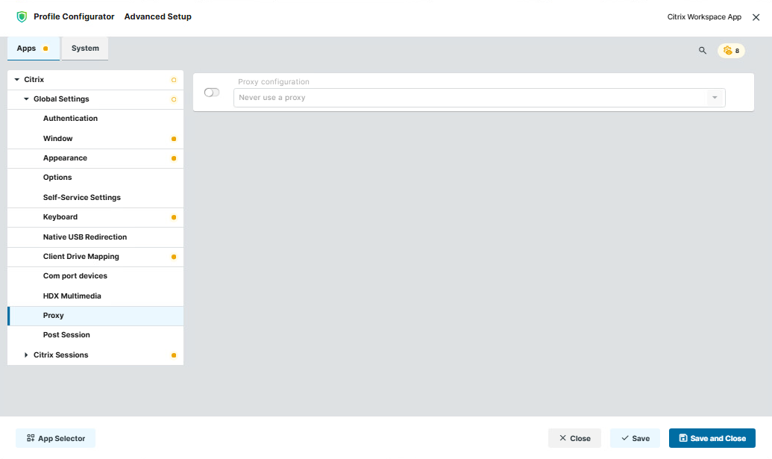Viewport: 772px width, 459px height.
Task: Switch to the System tab
Action: point(85,49)
